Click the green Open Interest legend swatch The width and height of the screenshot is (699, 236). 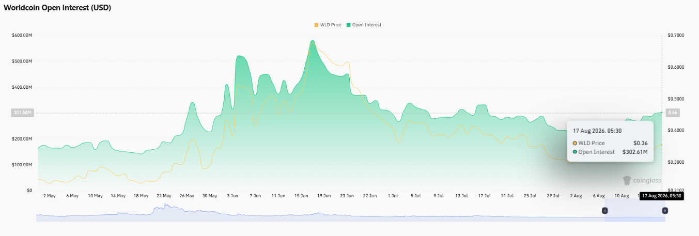pos(348,25)
